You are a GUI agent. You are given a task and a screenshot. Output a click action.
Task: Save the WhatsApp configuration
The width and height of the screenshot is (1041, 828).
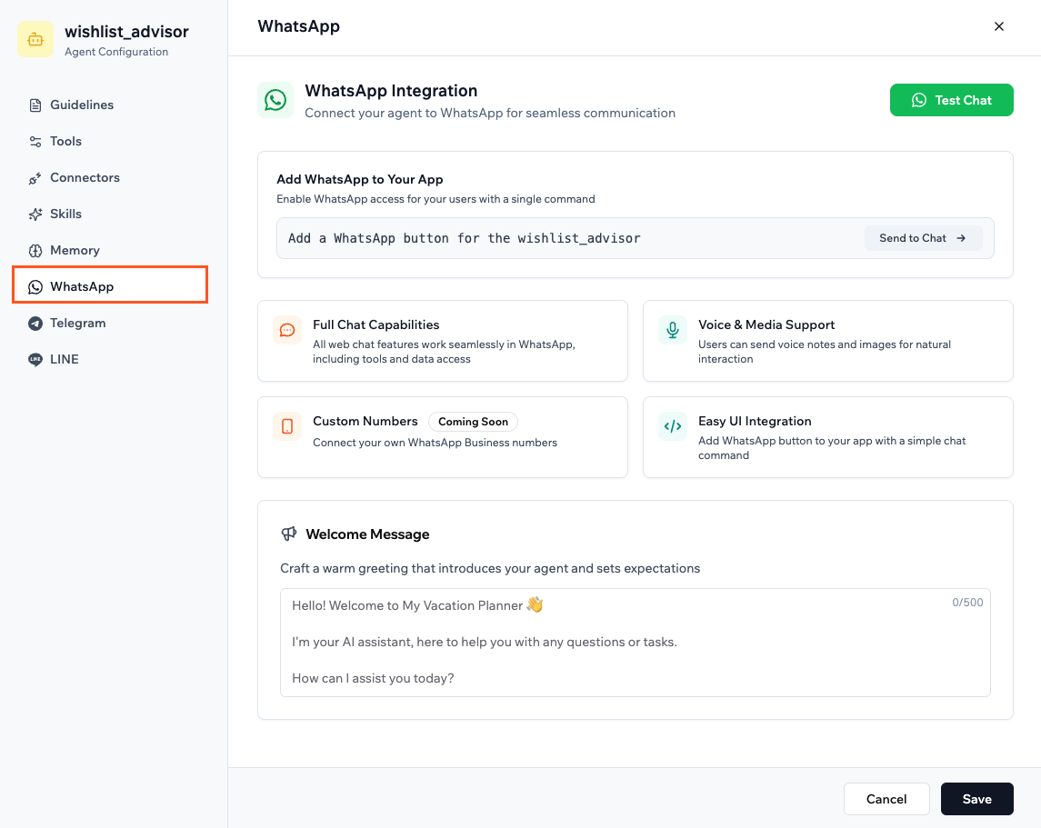[x=976, y=799]
